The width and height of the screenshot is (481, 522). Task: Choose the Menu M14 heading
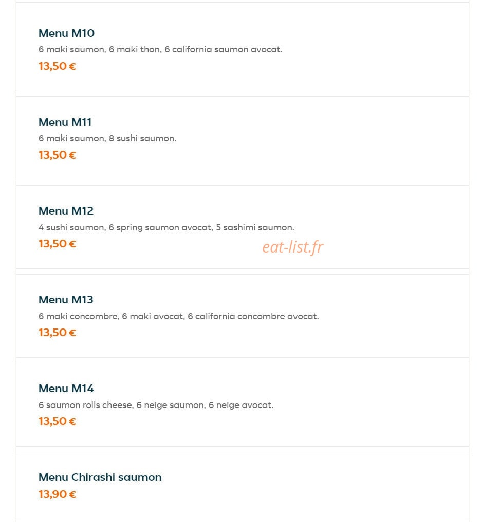coord(66,389)
